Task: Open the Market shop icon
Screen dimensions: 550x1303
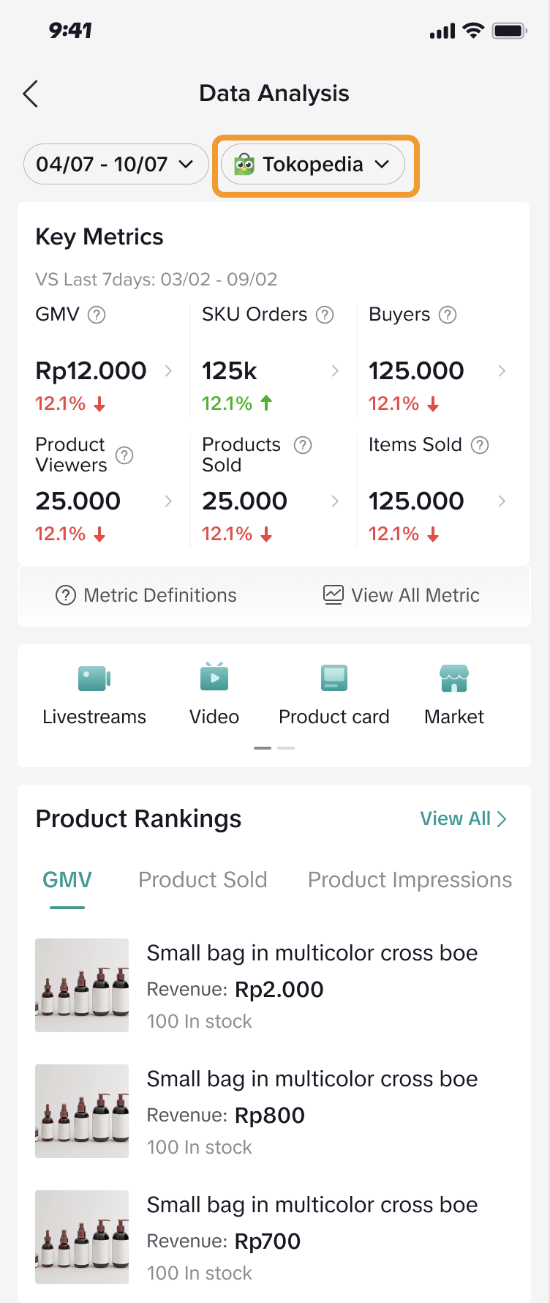Action: pyautogui.click(x=454, y=679)
